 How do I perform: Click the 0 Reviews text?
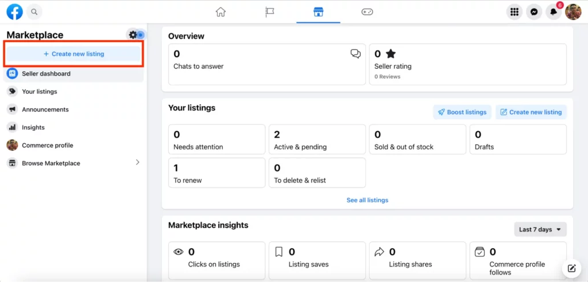click(388, 77)
